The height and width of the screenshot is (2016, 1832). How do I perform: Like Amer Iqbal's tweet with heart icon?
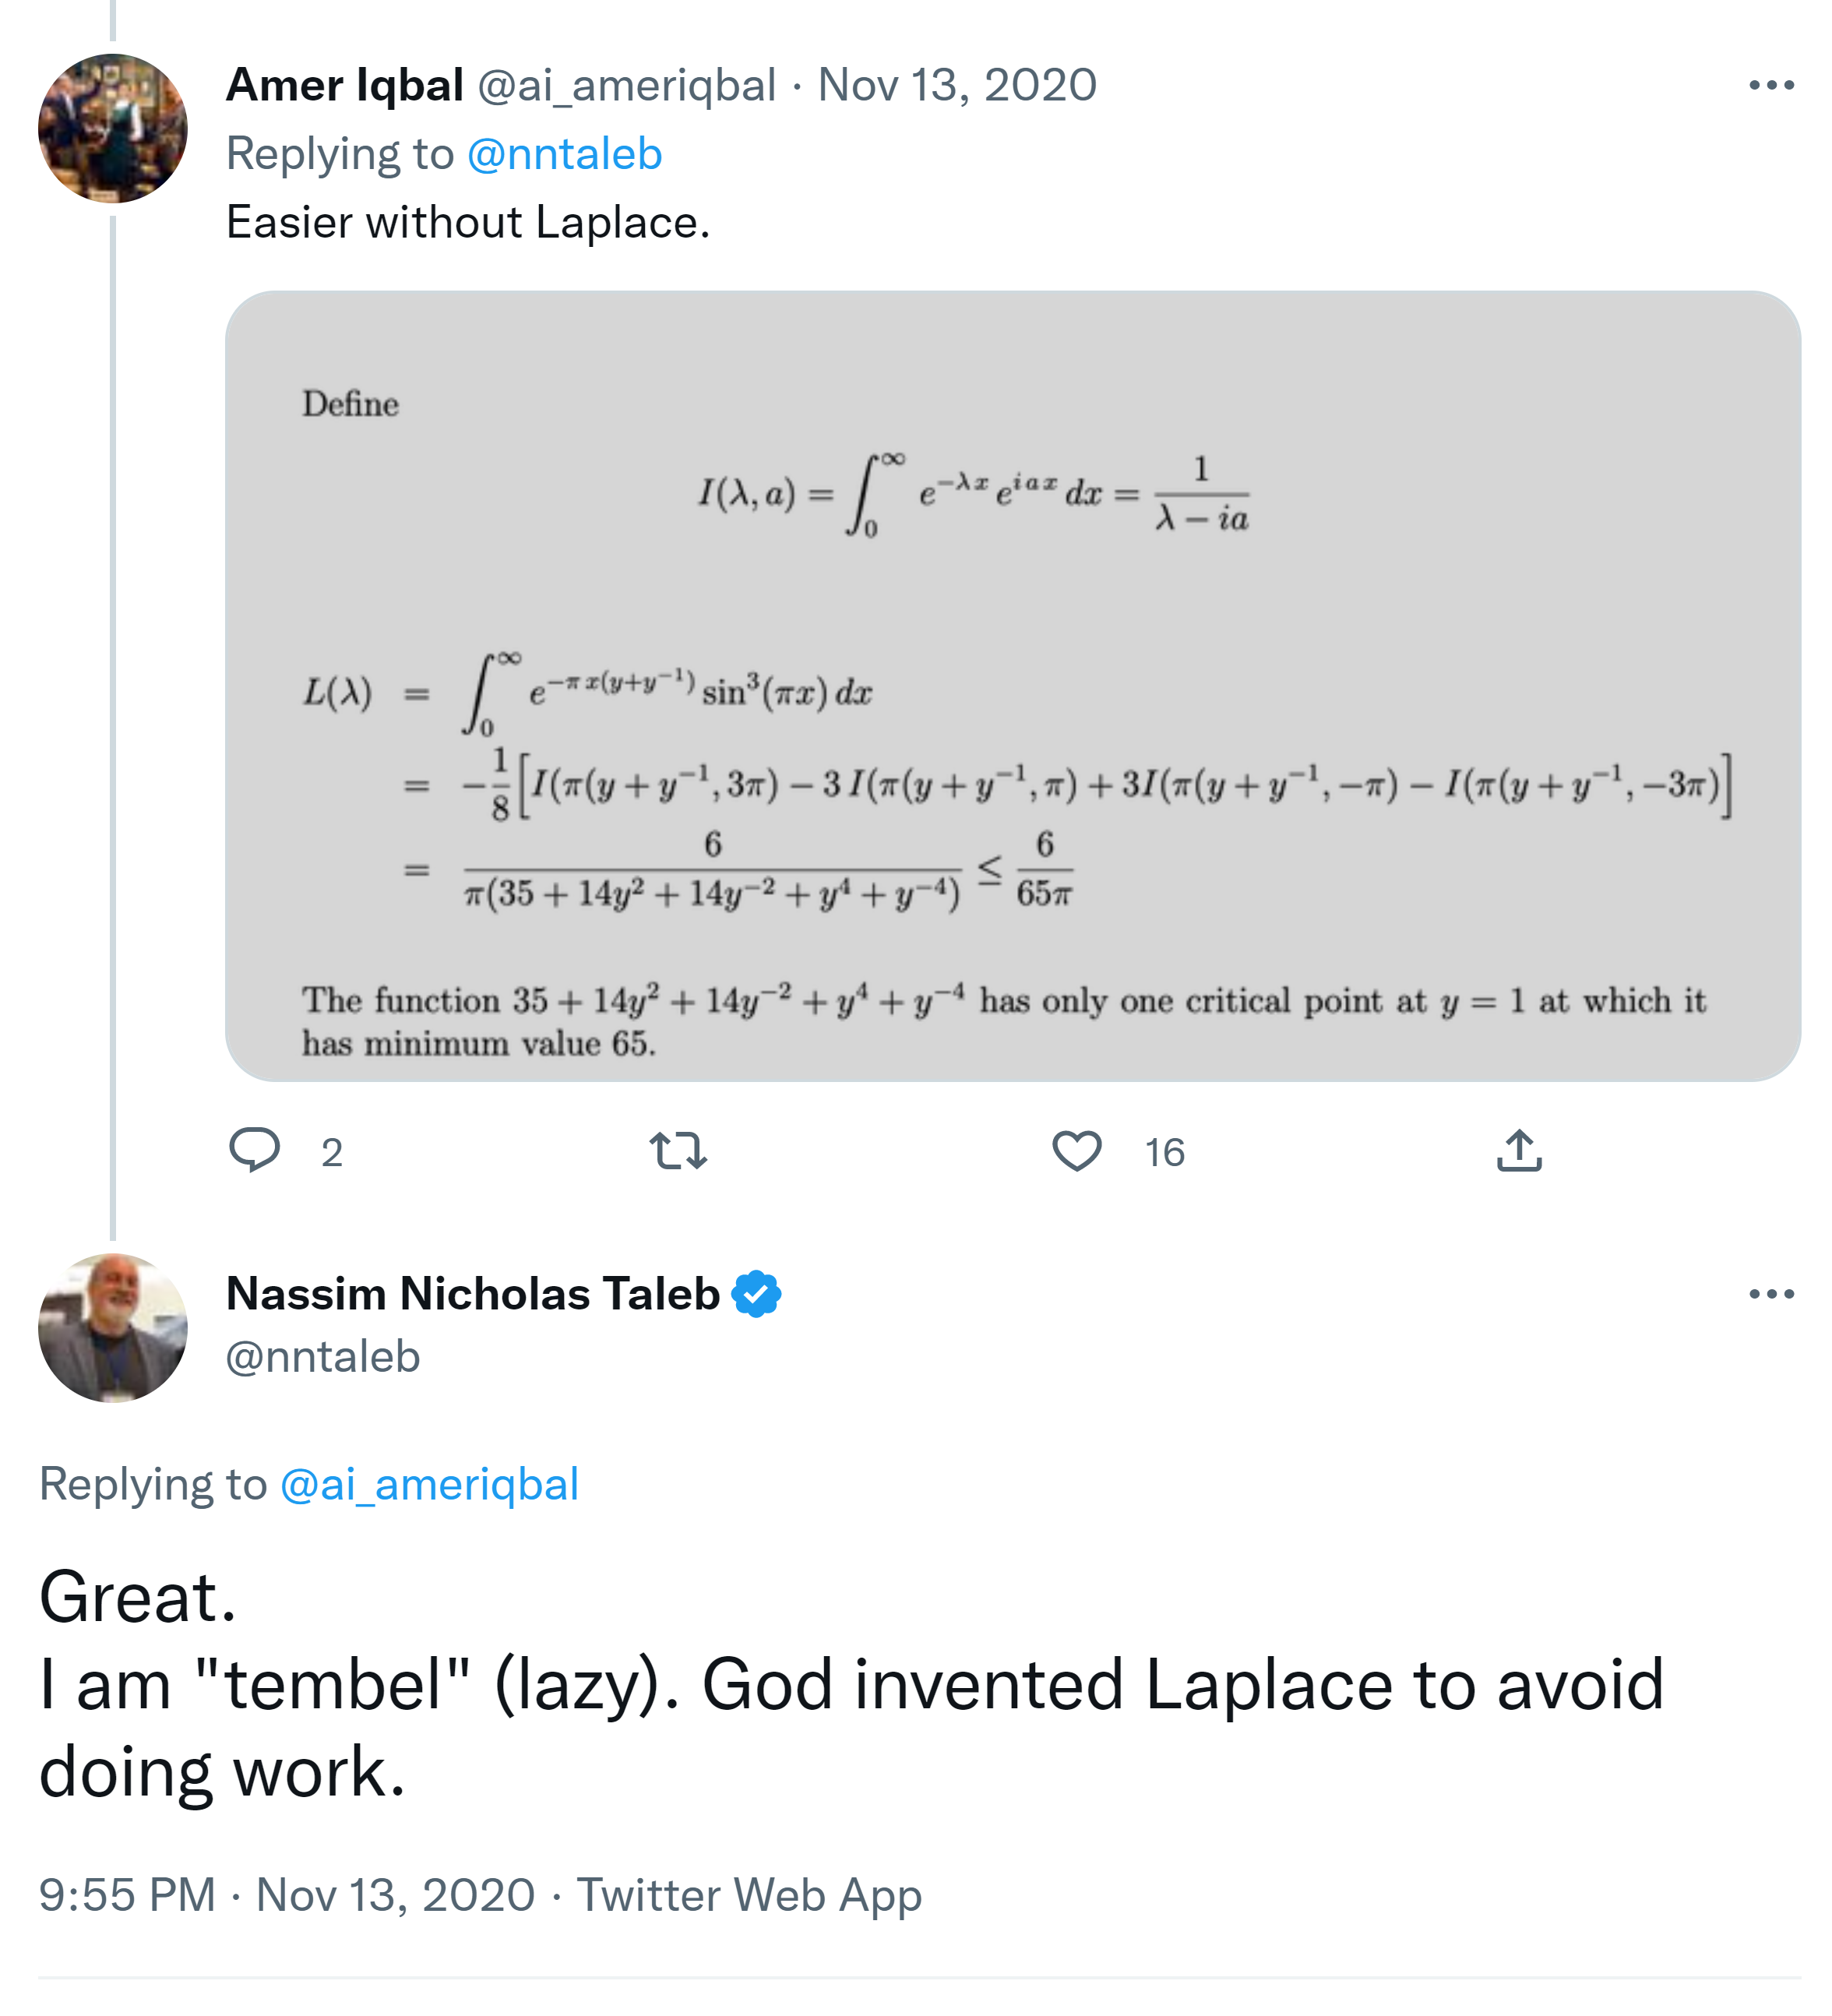click(x=1076, y=1150)
